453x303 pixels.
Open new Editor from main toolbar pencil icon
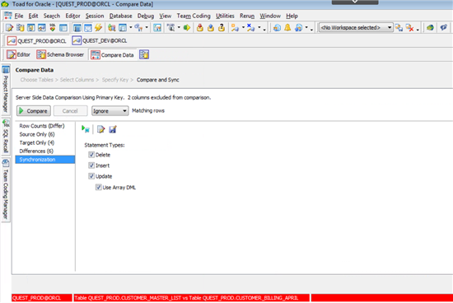[10, 28]
